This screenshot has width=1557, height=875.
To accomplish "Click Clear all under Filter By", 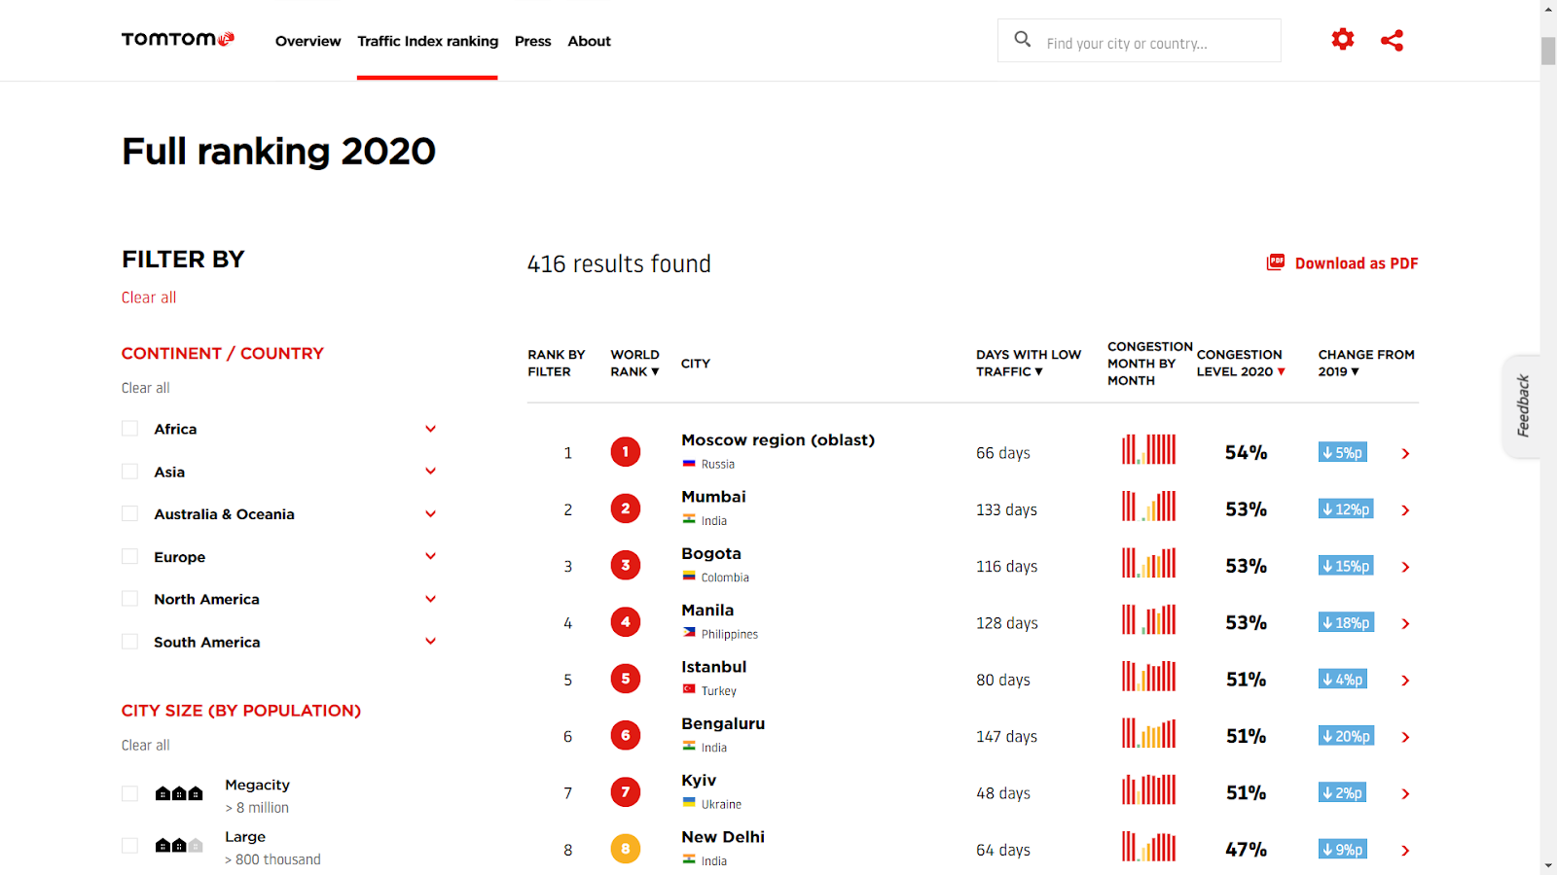I will [x=149, y=297].
